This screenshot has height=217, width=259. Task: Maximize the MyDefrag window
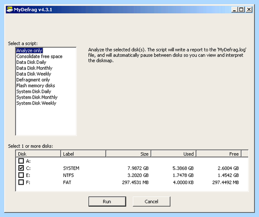tap(241, 9)
